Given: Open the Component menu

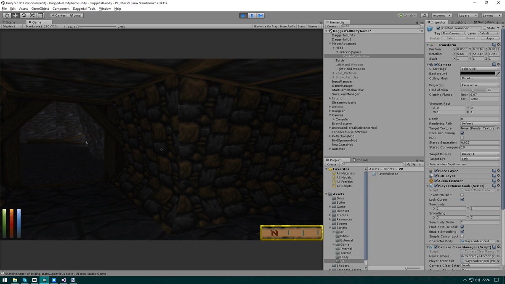Looking at the screenshot, I should point(61,8).
